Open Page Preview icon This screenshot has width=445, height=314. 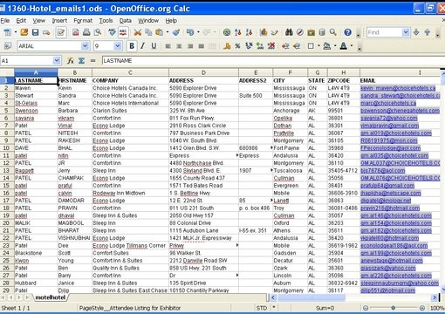pos(98,32)
